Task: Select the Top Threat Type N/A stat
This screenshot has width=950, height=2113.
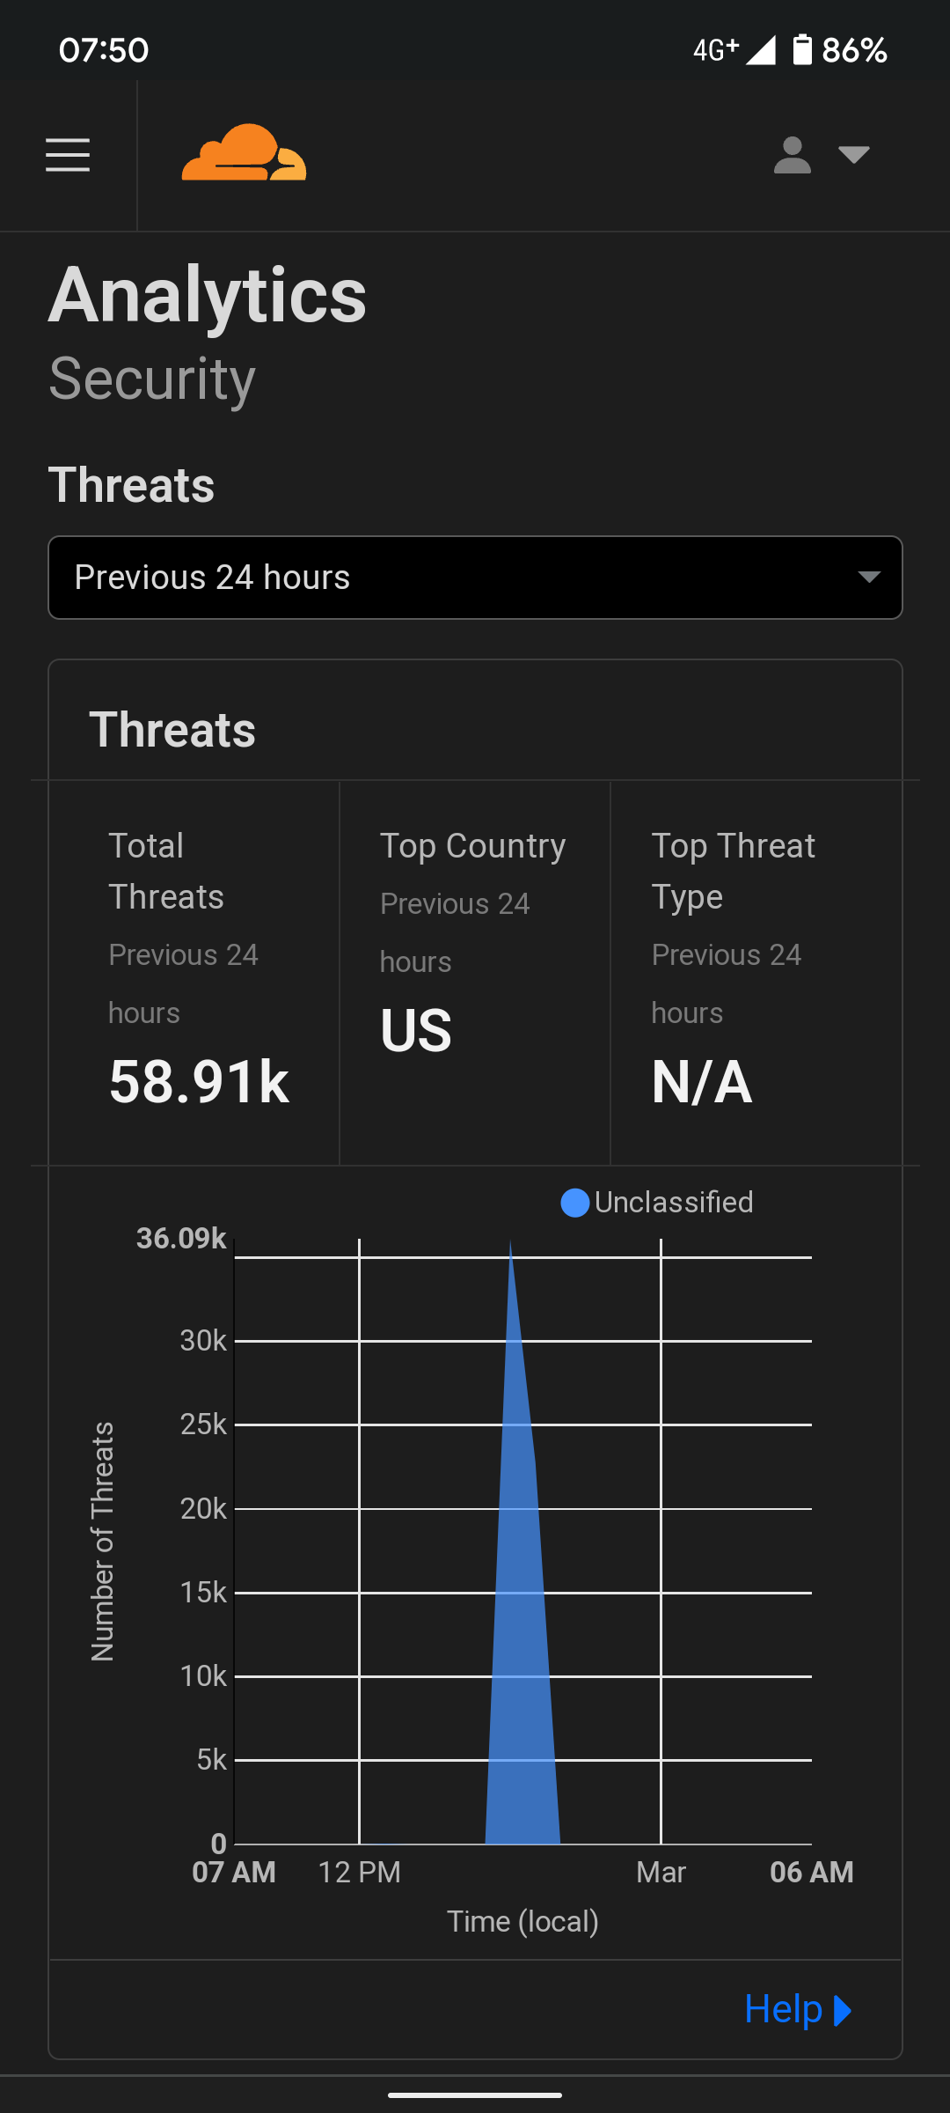Action: coord(702,1081)
